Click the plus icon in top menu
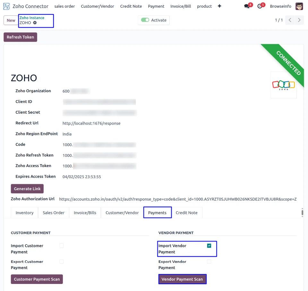This screenshot has height=291, width=308. [x=219, y=6]
